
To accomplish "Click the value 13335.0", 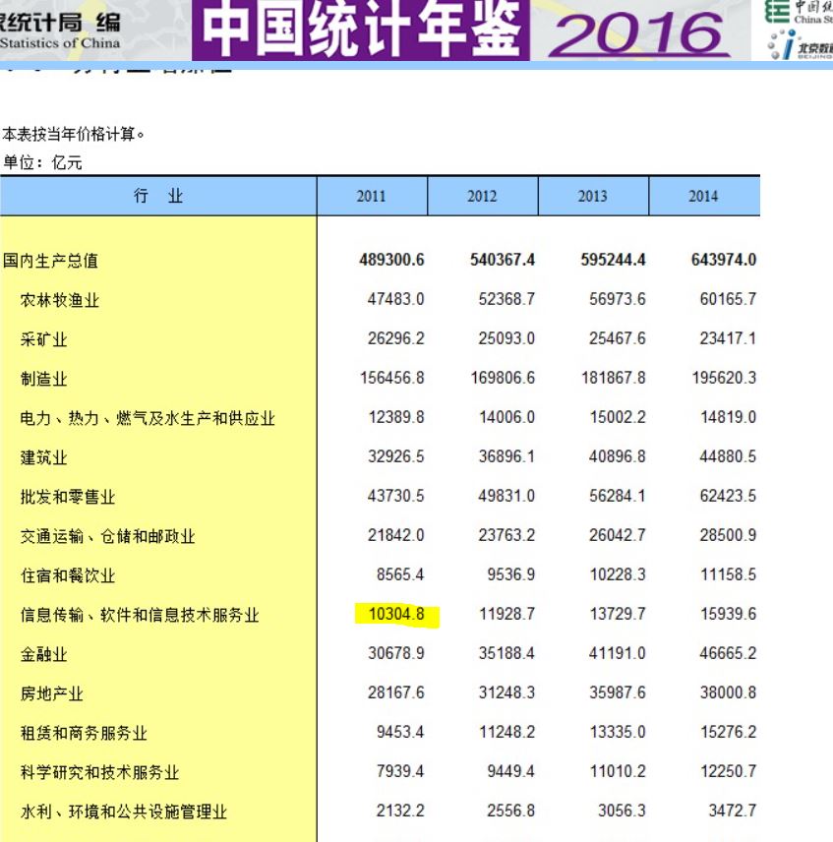I will [x=618, y=732].
